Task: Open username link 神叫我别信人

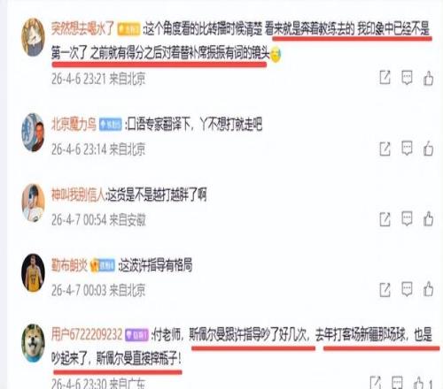Action: click(x=78, y=195)
